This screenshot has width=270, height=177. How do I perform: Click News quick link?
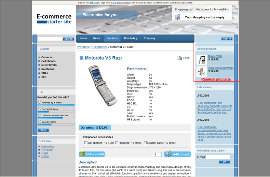tap(45, 153)
